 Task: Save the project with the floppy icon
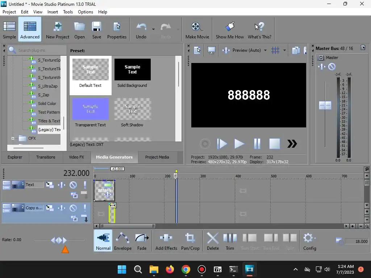pos(96,30)
